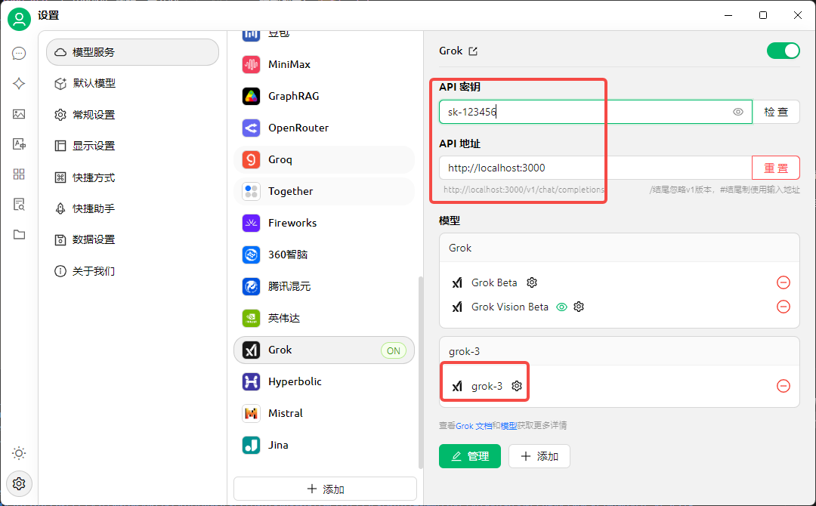Remove the grok-3 model
The height and width of the screenshot is (506, 816).
(784, 386)
